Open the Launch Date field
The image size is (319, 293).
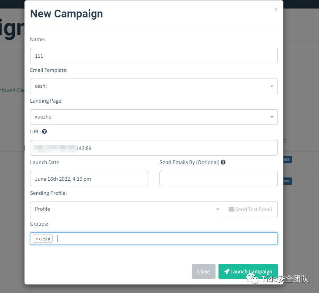pos(89,179)
